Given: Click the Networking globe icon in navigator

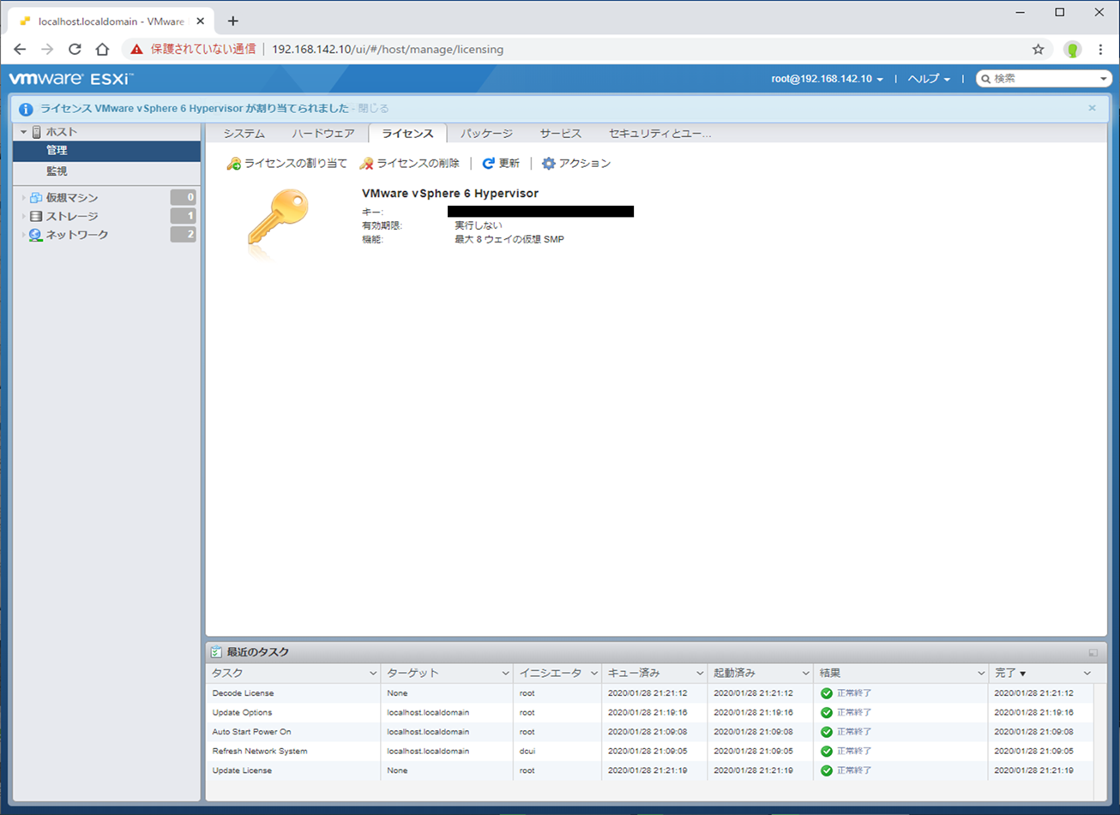Looking at the screenshot, I should click(x=35, y=235).
